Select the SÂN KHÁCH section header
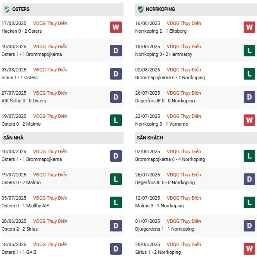This screenshot has height=259, width=257. click(x=196, y=138)
